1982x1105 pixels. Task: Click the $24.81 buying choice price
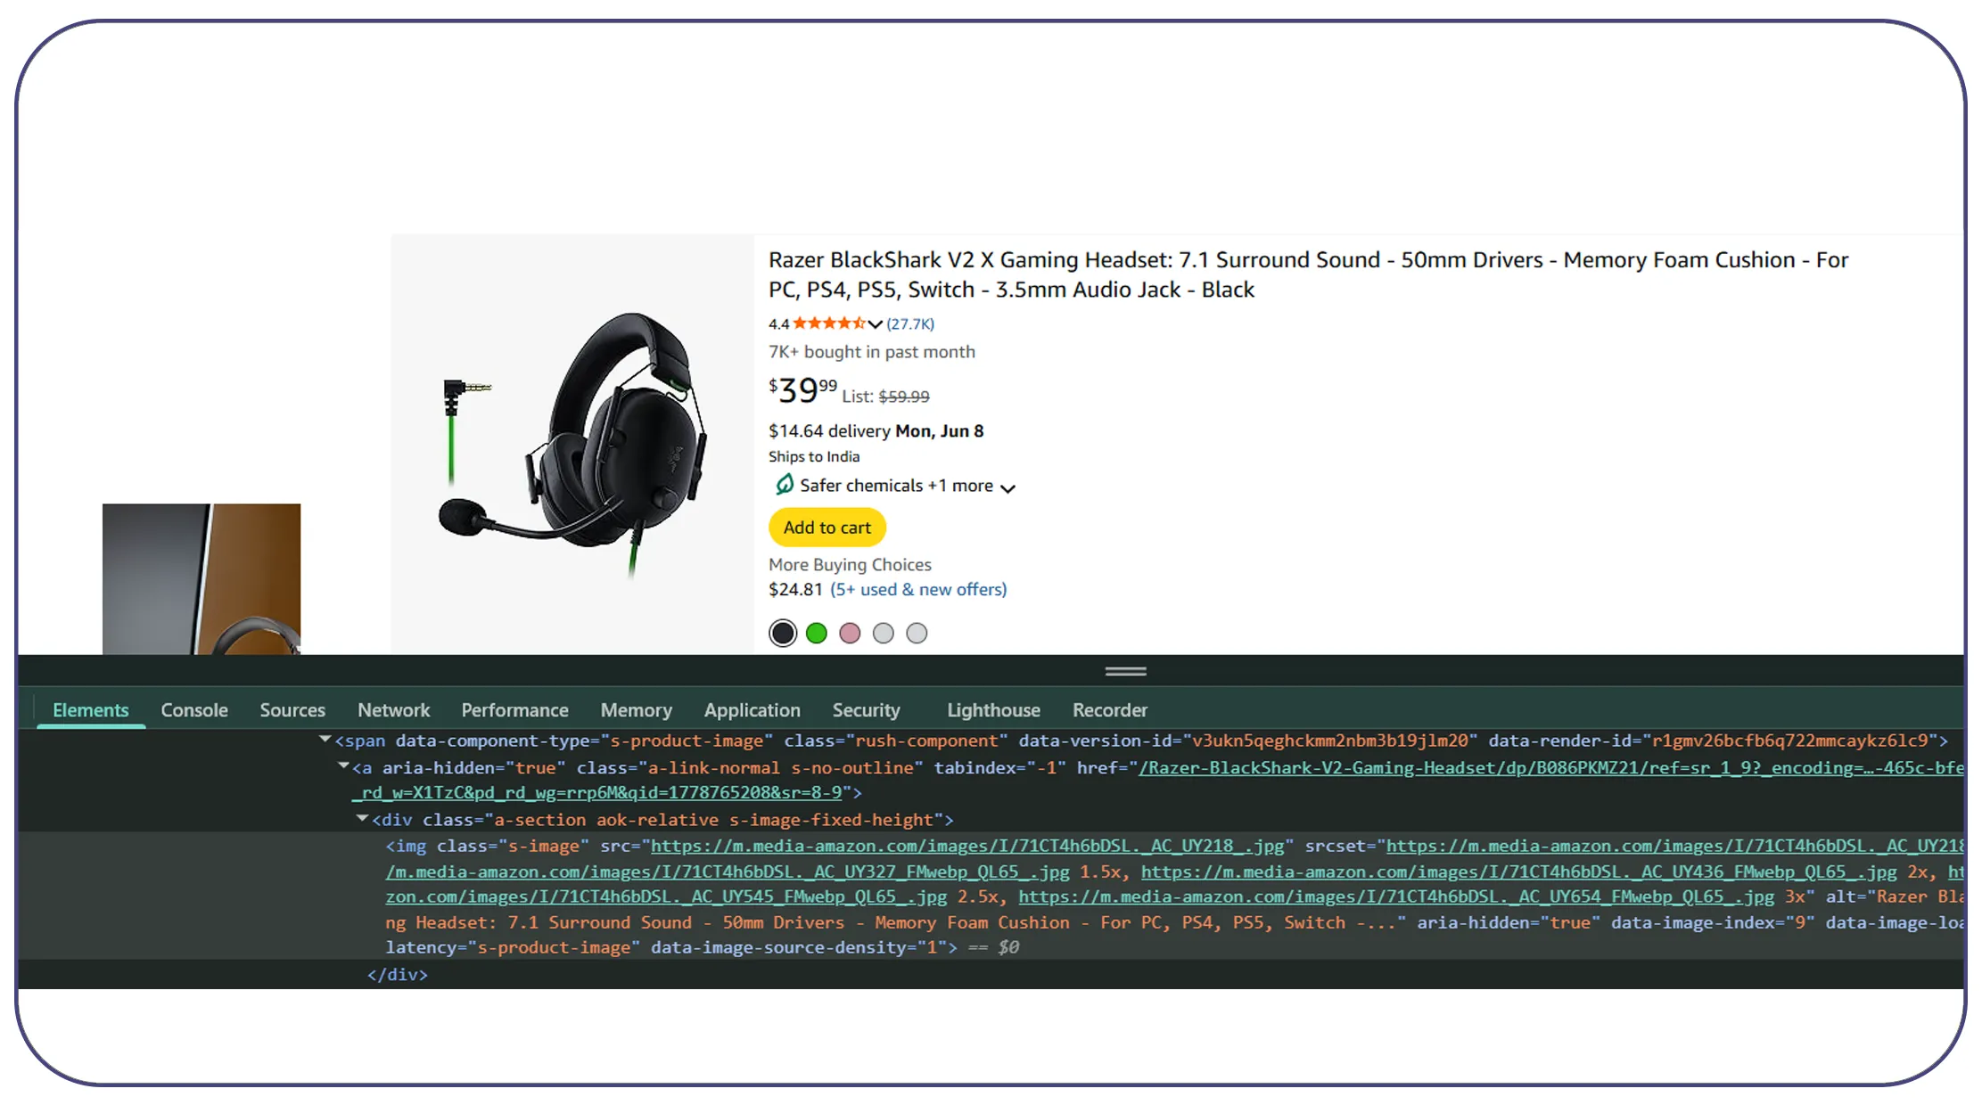[795, 590]
